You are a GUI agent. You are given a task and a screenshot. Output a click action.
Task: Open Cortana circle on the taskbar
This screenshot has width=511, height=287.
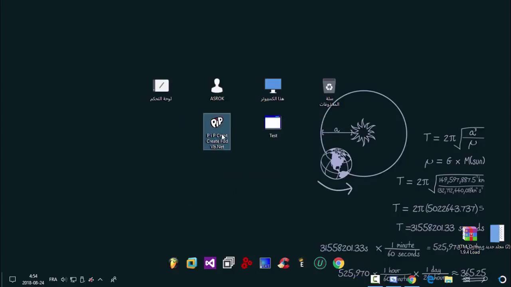(502, 279)
